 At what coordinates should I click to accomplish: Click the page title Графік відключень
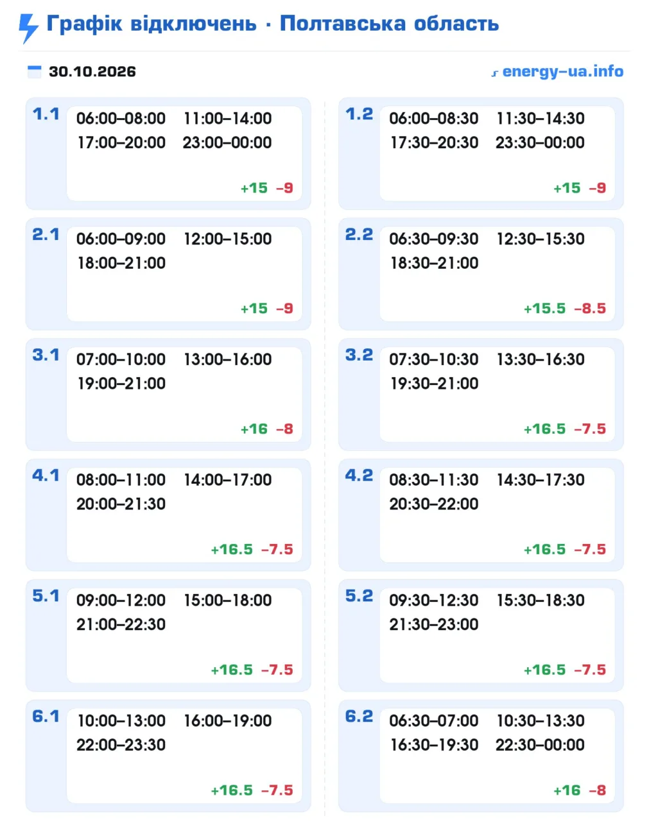[x=151, y=24]
